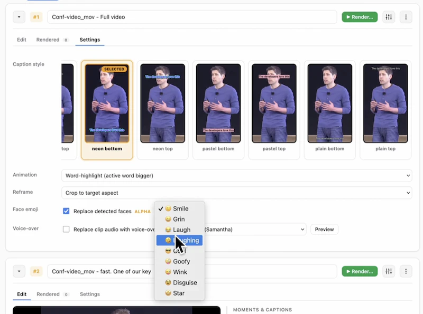Switch to the Edit tab of clip #1
The image size is (423, 314).
click(22, 40)
